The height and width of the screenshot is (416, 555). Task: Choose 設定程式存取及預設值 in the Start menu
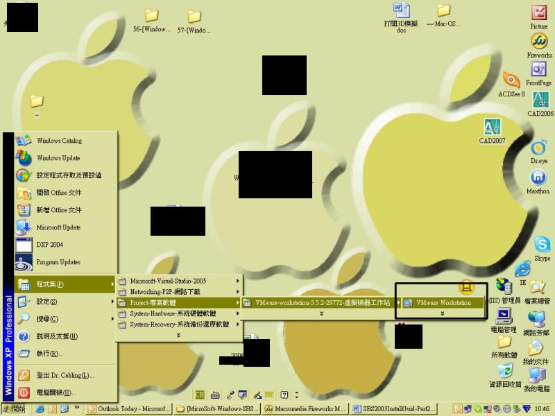(x=66, y=175)
